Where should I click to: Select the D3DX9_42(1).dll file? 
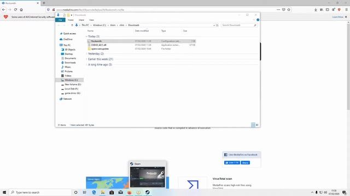142,45
